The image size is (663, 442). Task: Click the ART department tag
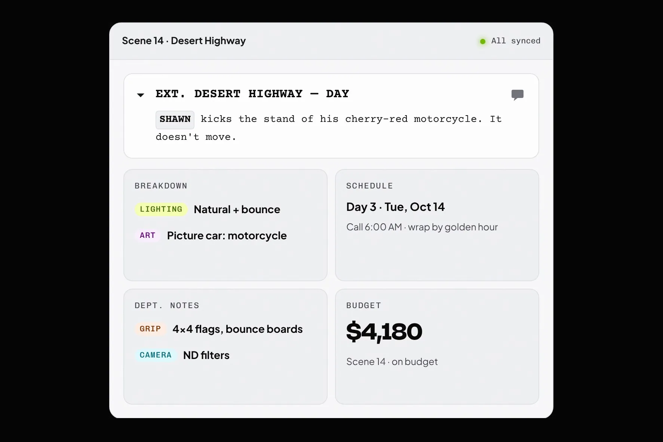[x=147, y=236]
